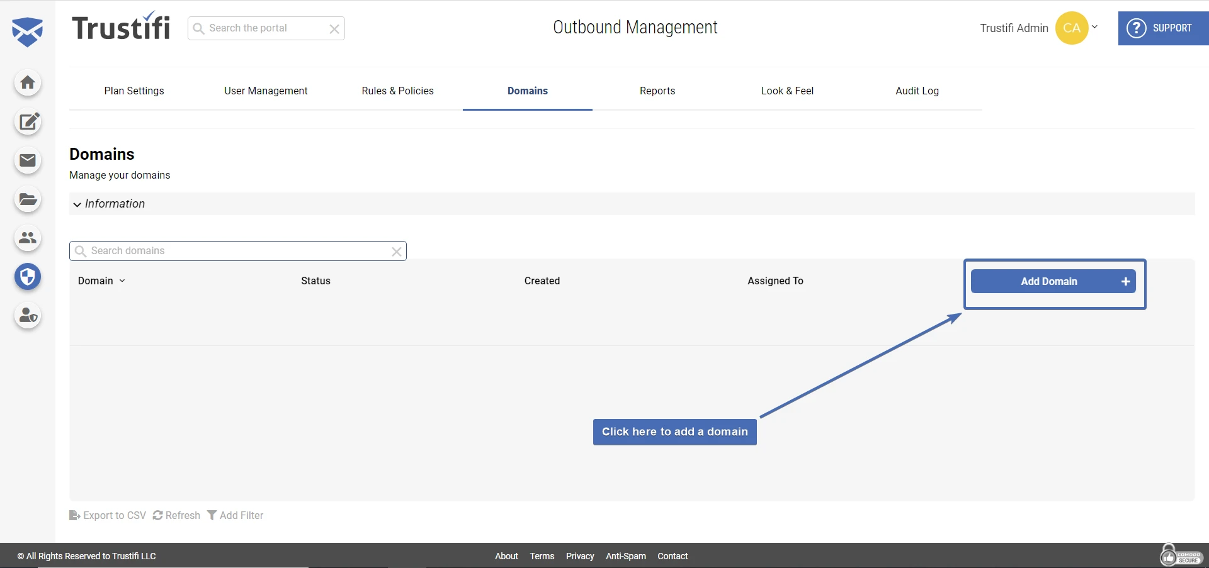Click inside the Search domains field

point(233,250)
